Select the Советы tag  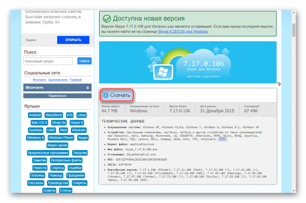pos(49,190)
